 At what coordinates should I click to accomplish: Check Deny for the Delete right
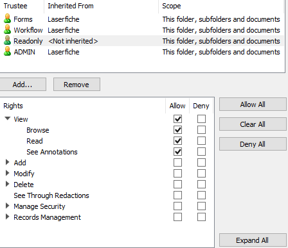coord(201,185)
